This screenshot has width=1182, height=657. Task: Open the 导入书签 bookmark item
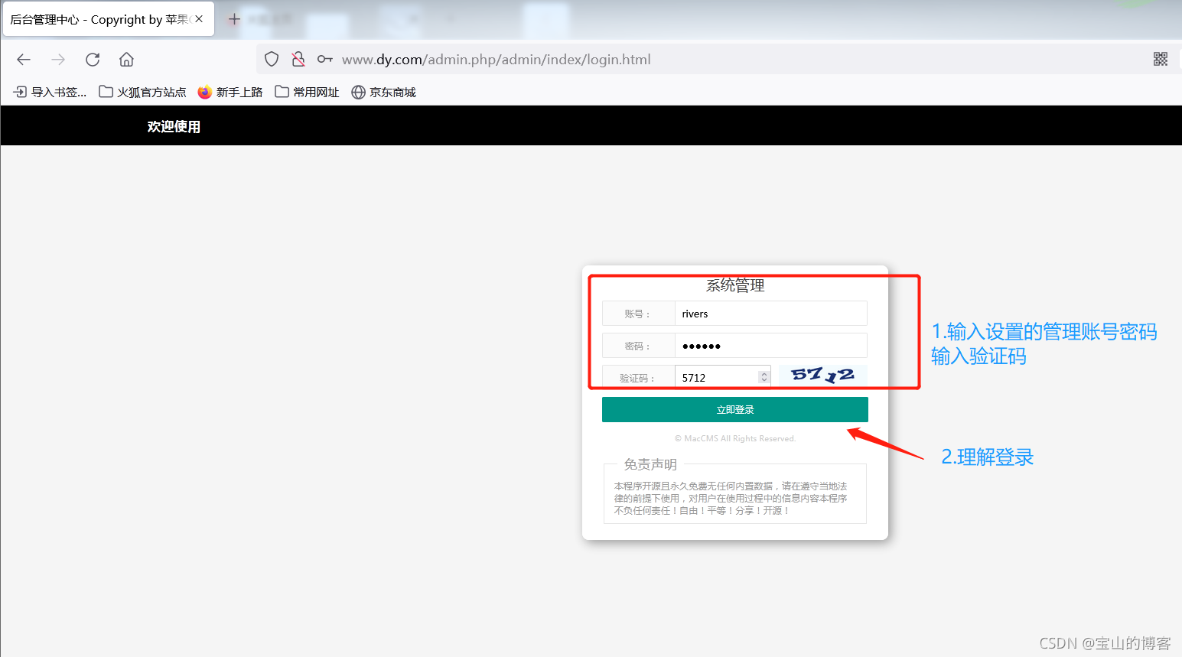(x=50, y=92)
